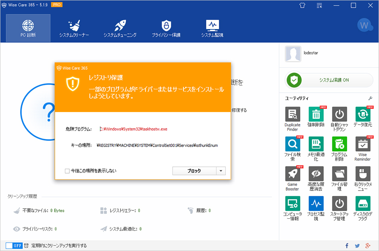Click 不要なファイル: 0 Bytes entry

click(x=39, y=210)
